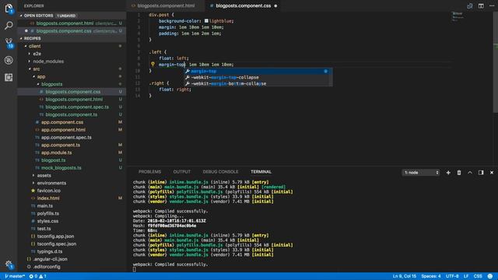Click Ln 9, Col 15 in status bar
The height and width of the screenshot is (280, 498).
pyautogui.click(x=404, y=276)
